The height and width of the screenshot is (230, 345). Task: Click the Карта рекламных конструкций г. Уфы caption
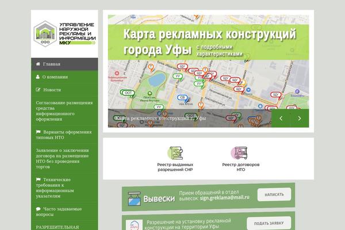(x=160, y=118)
